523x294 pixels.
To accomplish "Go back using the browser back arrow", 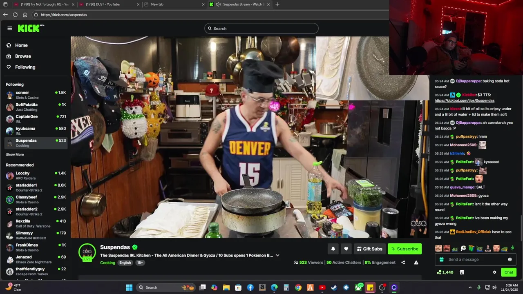I will 5,15.
